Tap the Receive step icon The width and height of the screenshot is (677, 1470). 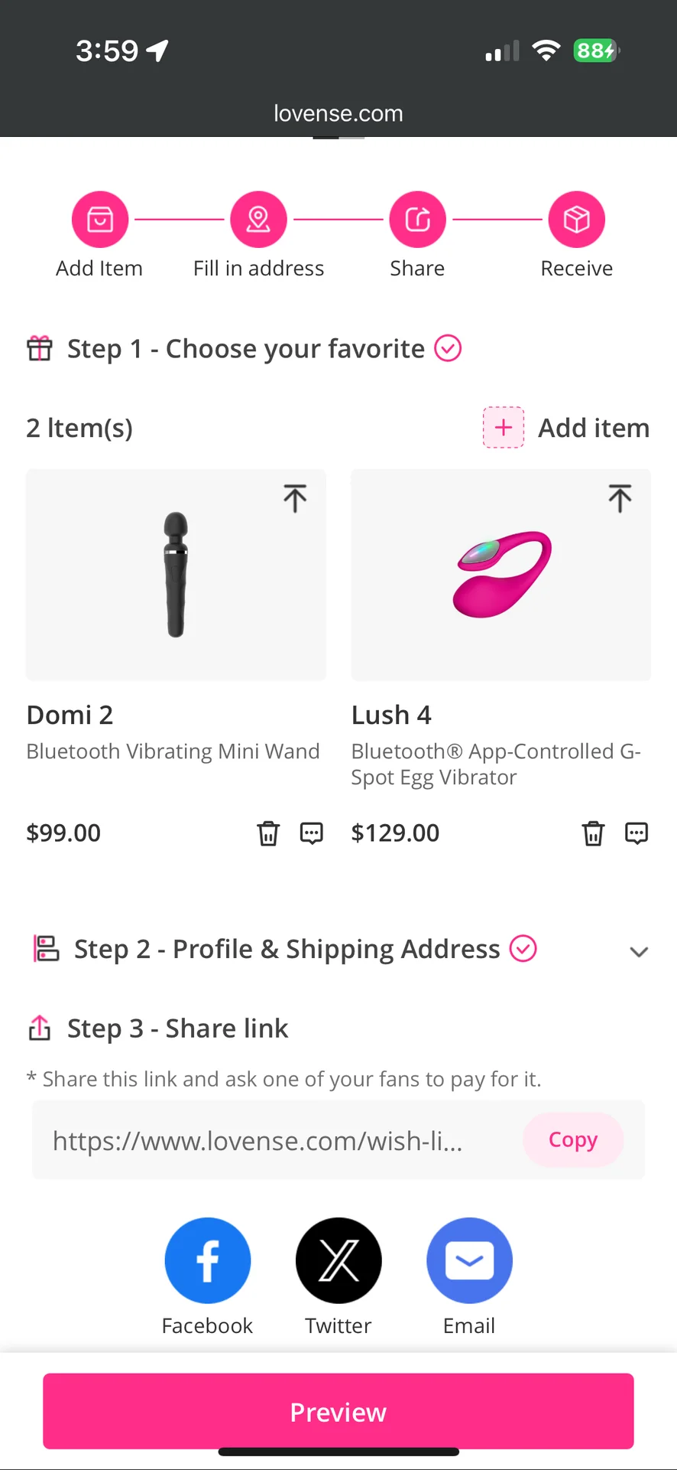[576, 220]
